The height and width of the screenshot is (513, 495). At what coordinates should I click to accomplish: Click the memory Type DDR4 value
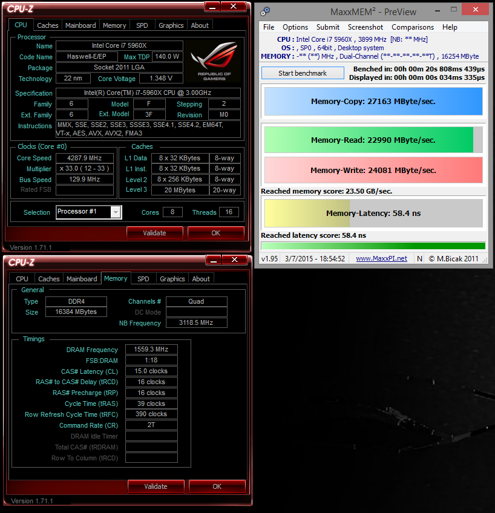click(76, 301)
